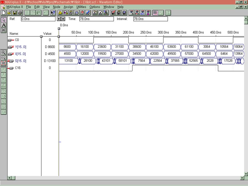The height and width of the screenshot is (186, 248).
Task: Click the scroll up arrow on vertical scrollbar
Action: 246,18
